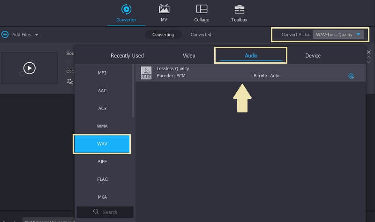Screen dimensions: 375x222
Task: Open the Collage section
Action: coord(202,13)
